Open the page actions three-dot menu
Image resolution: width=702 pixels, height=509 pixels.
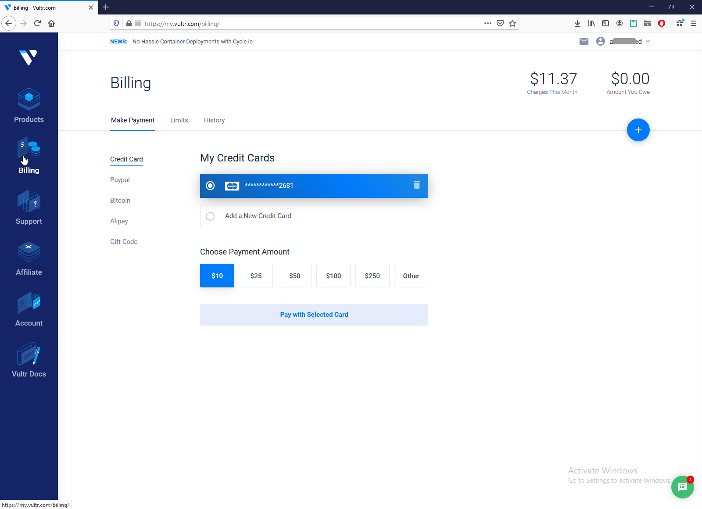point(488,23)
